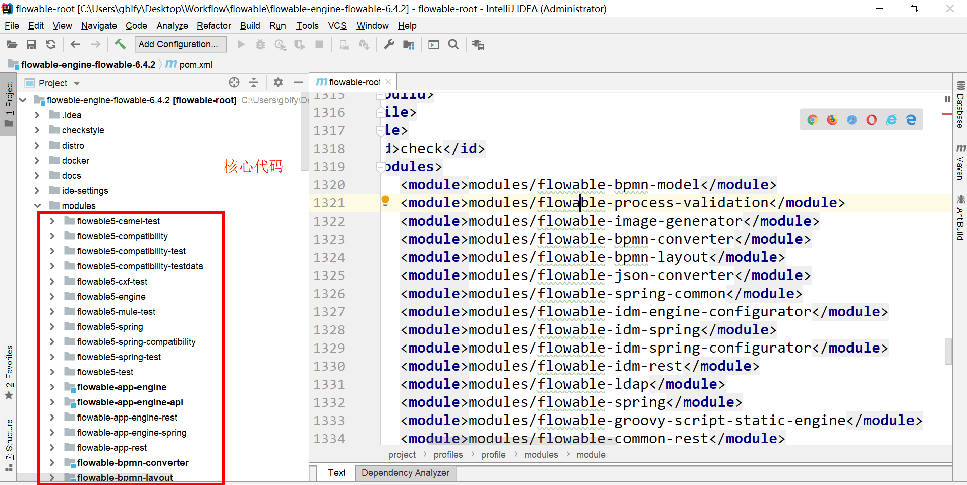The image size is (967, 485).
Task: Click line number 1326 in gutter
Action: tap(329, 294)
